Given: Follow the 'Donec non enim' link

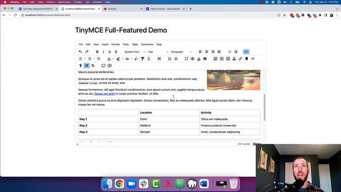Looking at the screenshot, I should (105, 94).
